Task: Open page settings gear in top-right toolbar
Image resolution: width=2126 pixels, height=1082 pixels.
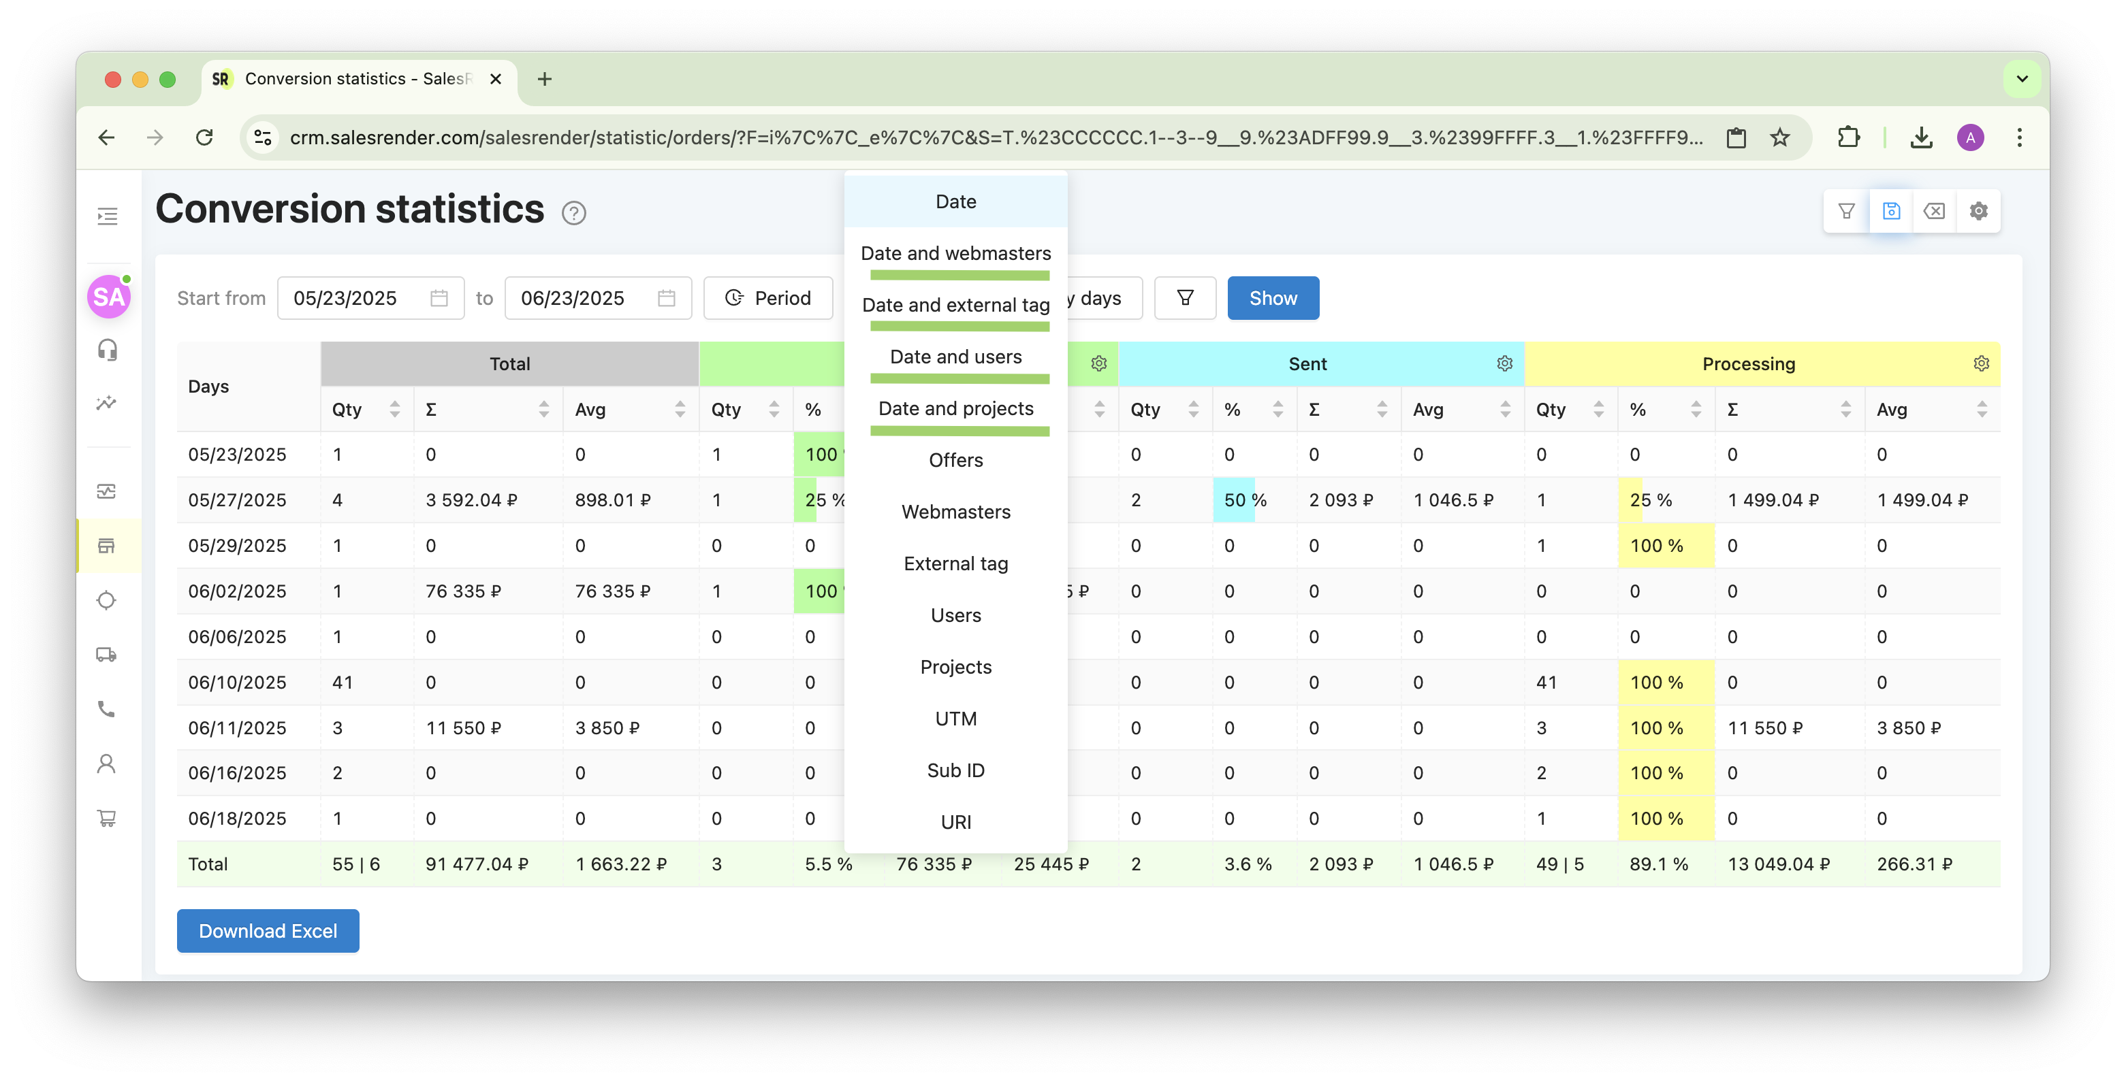Action: [1978, 211]
